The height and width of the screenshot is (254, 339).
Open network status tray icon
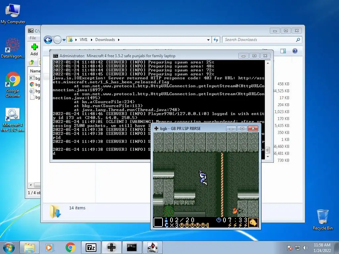(298, 248)
